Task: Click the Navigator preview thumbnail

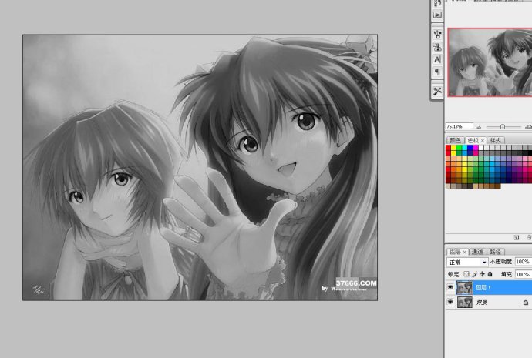Action: pos(490,62)
